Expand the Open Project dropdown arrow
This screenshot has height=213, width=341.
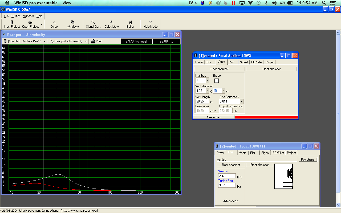point(41,24)
